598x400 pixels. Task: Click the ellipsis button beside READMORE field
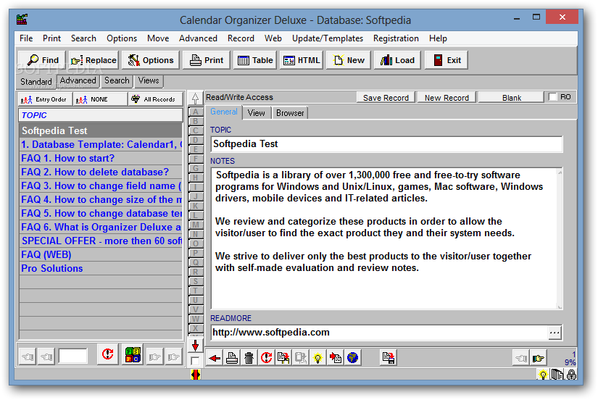pos(555,333)
